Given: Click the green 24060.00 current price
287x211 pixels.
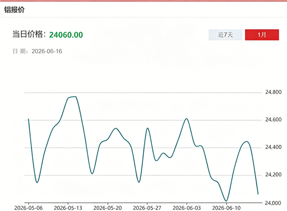Looking at the screenshot, I should (x=66, y=35).
